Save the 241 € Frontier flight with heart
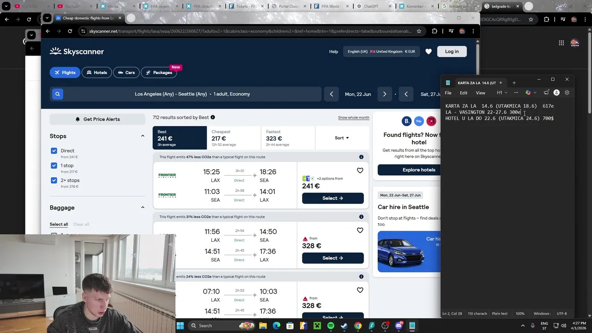The height and width of the screenshot is (333, 592). coord(360,171)
